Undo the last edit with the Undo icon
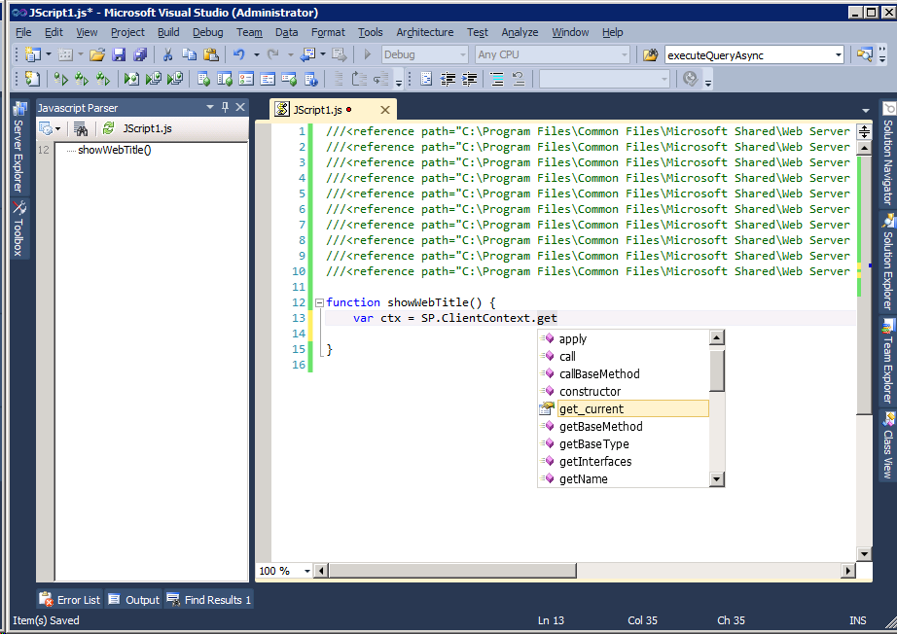This screenshot has width=897, height=634. point(239,54)
